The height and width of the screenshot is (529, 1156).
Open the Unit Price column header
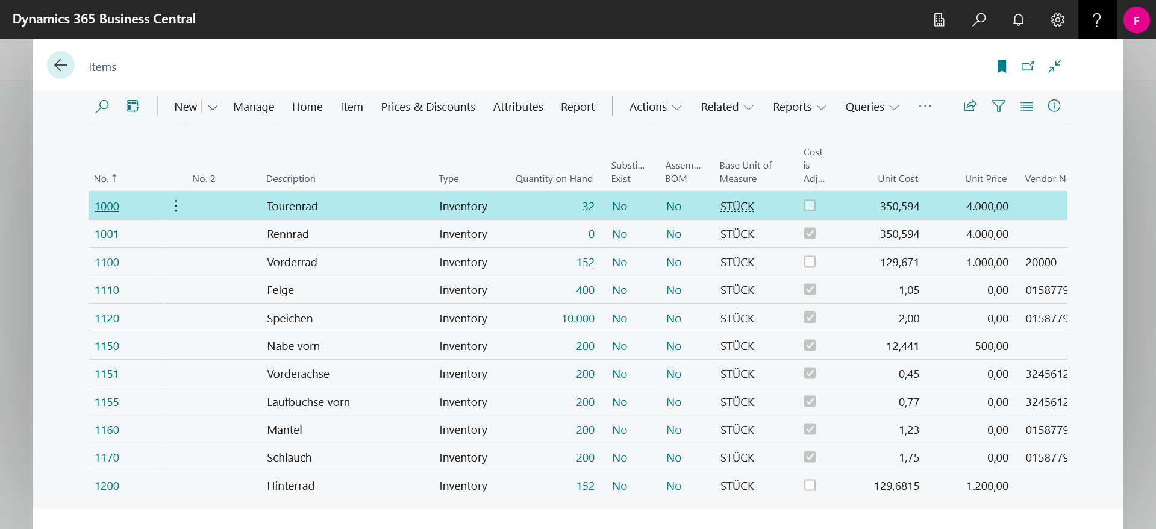(986, 179)
